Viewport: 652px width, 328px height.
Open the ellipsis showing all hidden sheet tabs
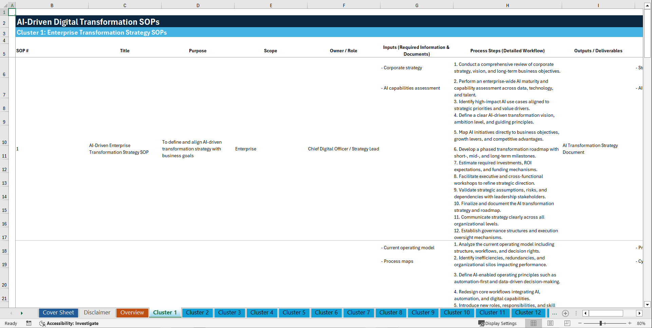point(555,313)
